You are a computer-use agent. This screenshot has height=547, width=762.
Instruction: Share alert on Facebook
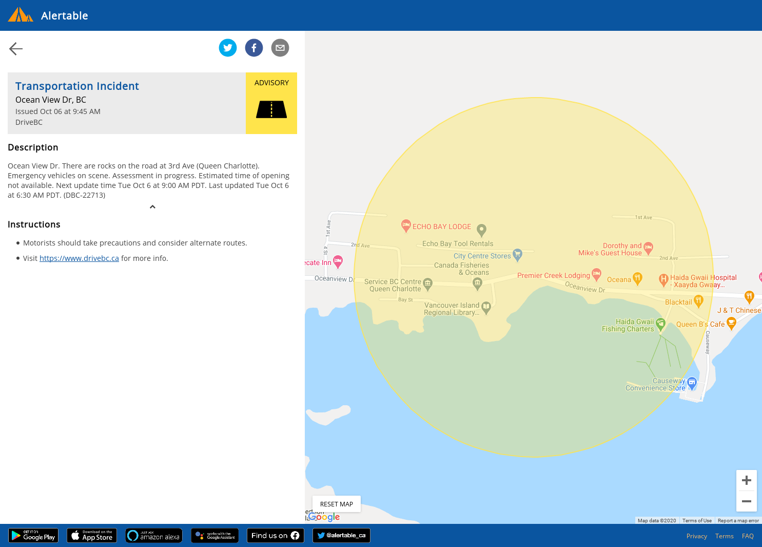tap(254, 48)
